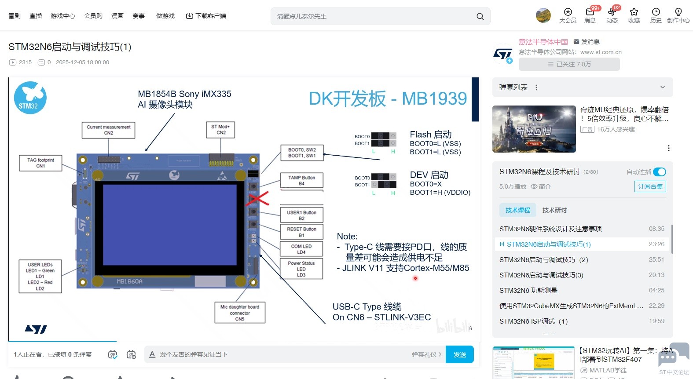Click the 订阅合集 subscribe button
693x379 pixels.
click(x=650, y=186)
